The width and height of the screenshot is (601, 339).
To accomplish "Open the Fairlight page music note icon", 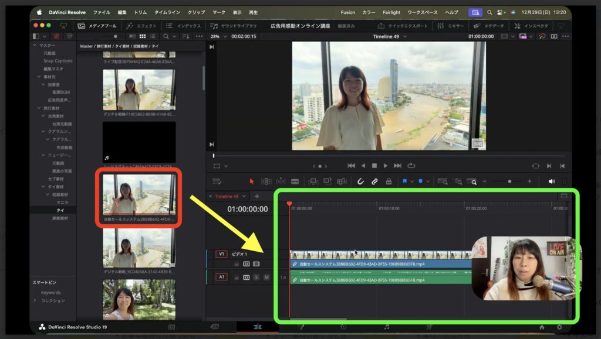I will [386, 327].
